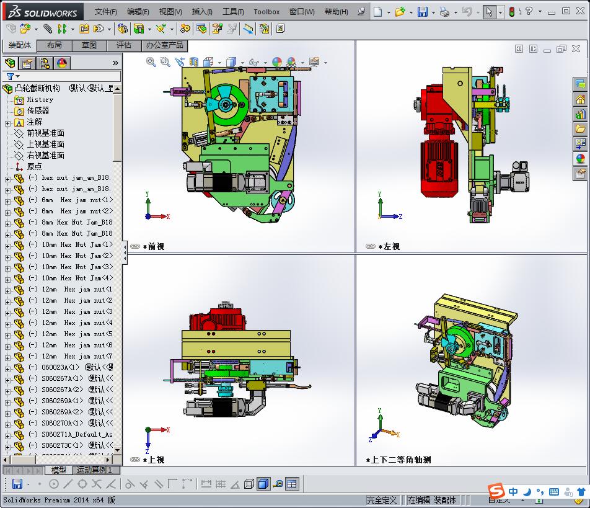Open the 文件(F) menu
Screen dimensions: 590x508
pyautogui.click(x=106, y=12)
